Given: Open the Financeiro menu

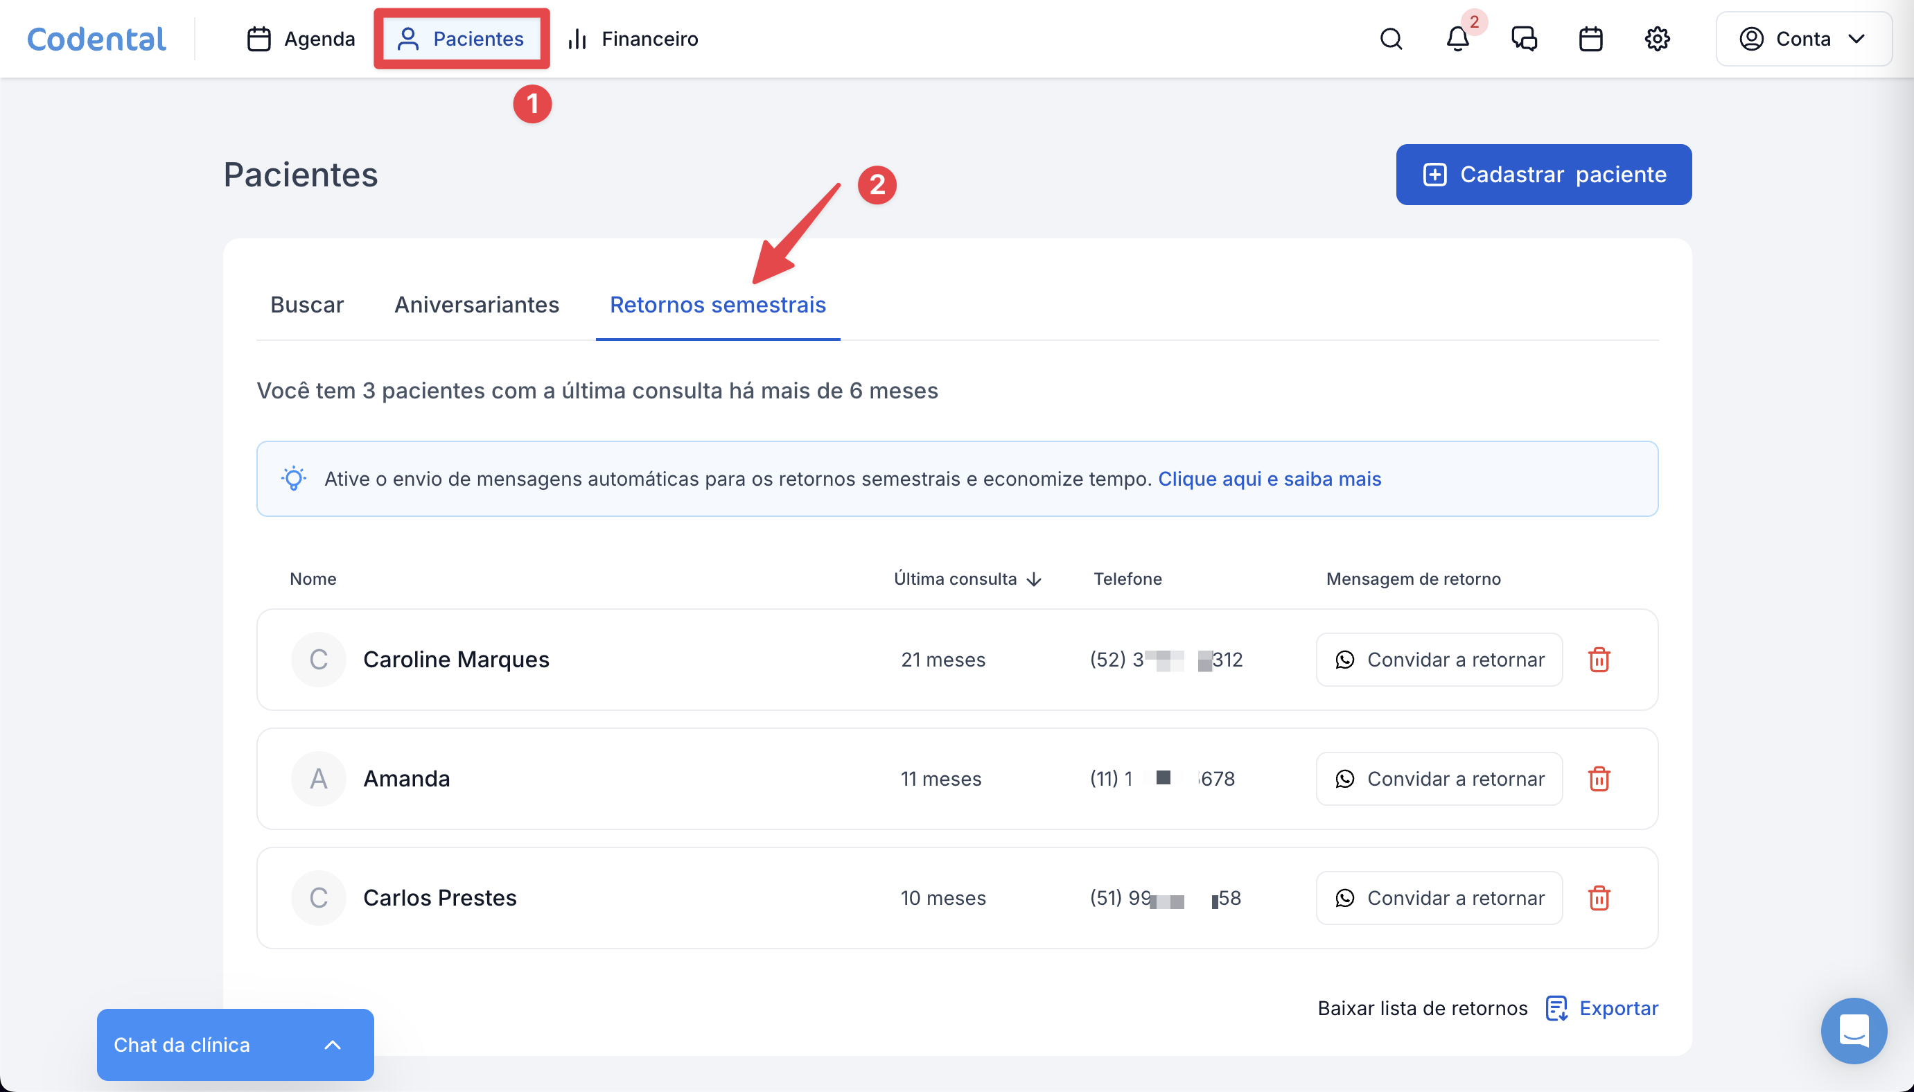Looking at the screenshot, I should [633, 39].
